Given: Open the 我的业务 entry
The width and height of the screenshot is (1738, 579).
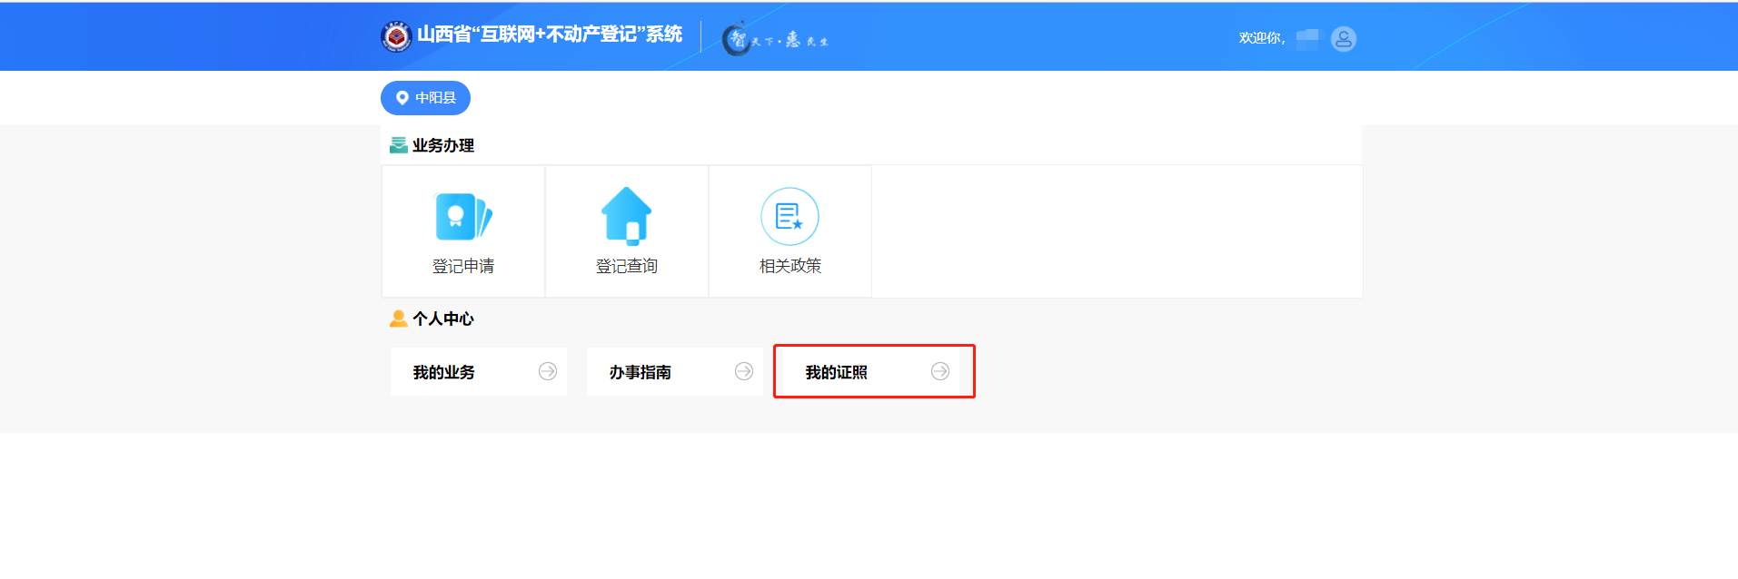Looking at the screenshot, I should pyautogui.click(x=444, y=372).
